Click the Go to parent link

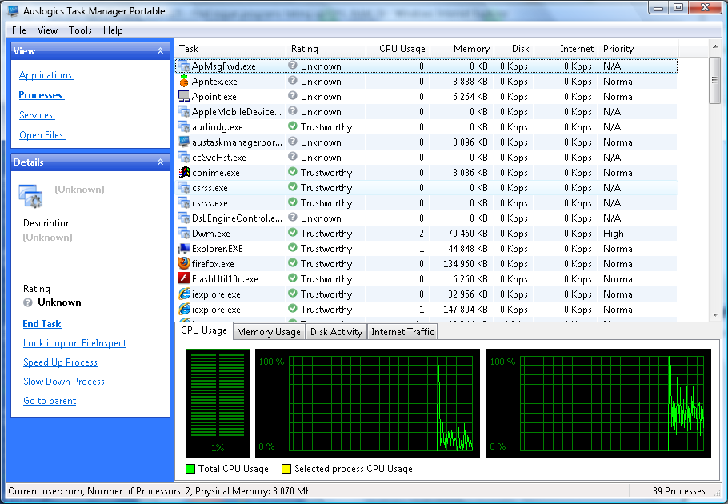pyautogui.click(x=50, y=401)
